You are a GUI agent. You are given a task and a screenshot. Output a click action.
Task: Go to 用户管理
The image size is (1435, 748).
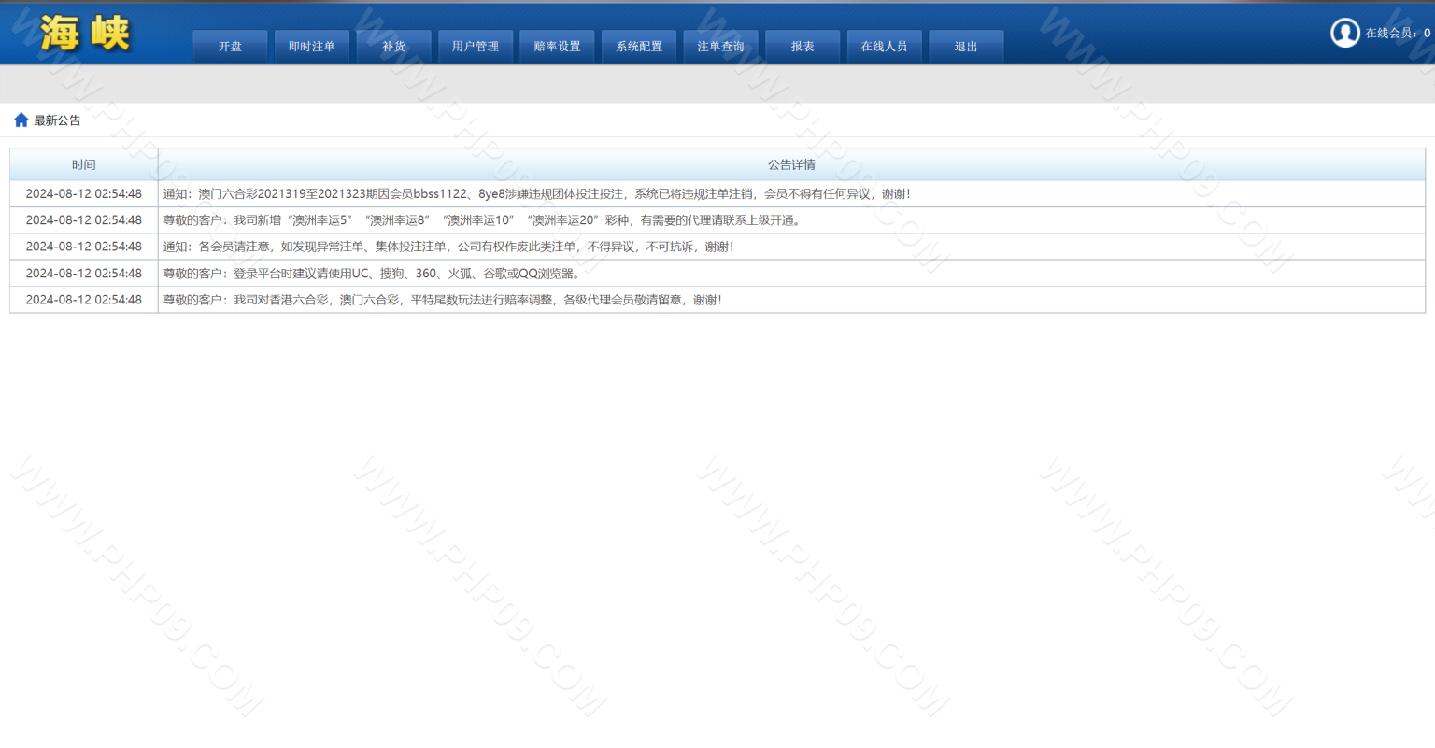[x=476, y=47]
